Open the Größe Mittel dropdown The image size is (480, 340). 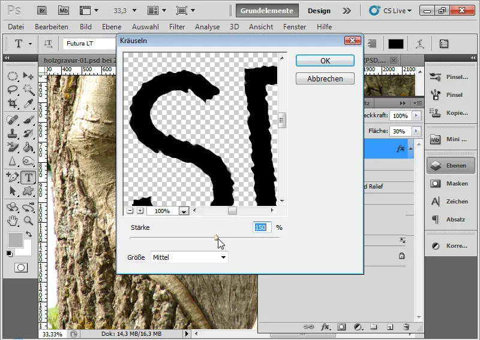(x=189, y=257)
